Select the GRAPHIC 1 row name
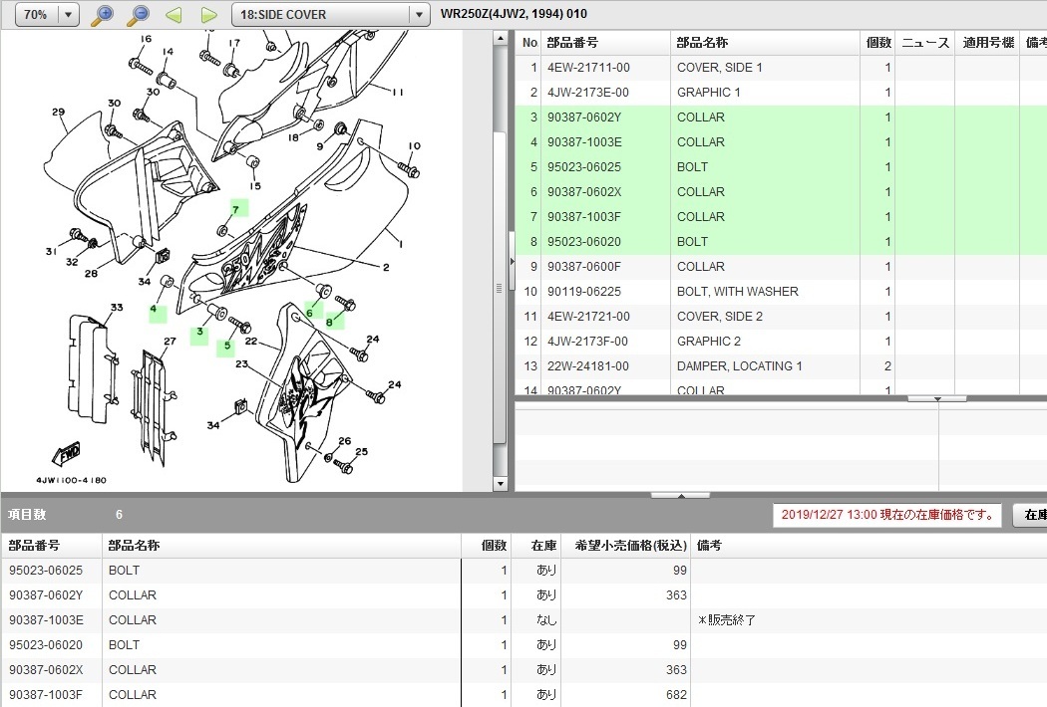The width and height of the screenshot is (1047, 707). 708,92
